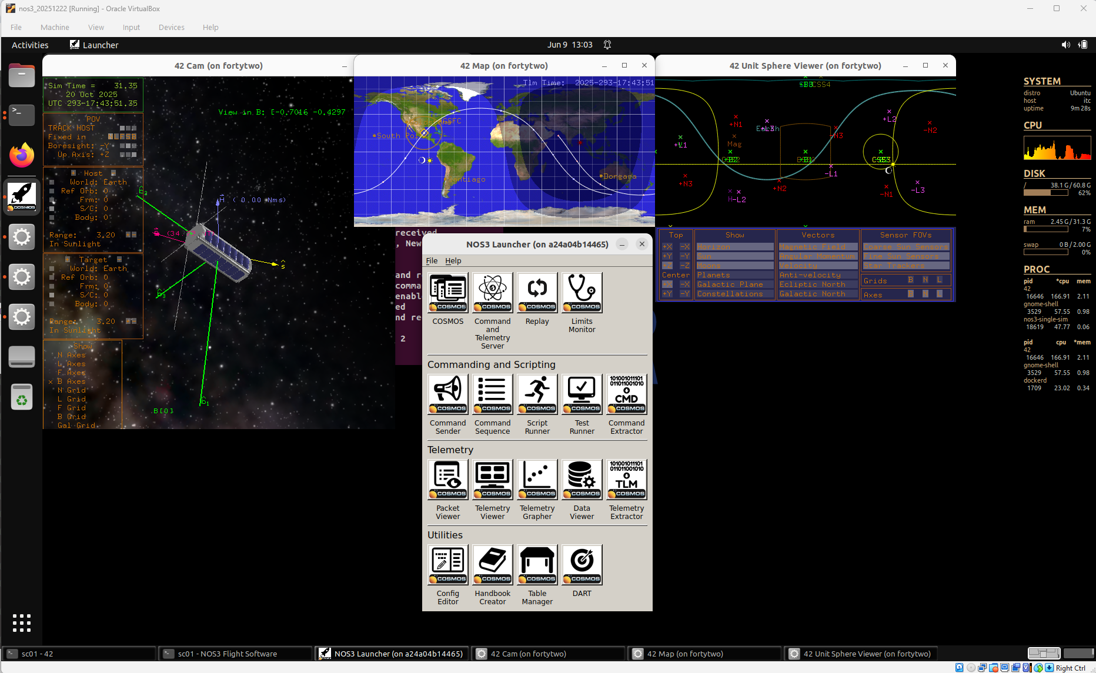
Task: Click Activities in the top bar
Action: [30, 45]
